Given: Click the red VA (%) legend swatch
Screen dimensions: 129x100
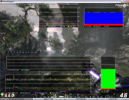Looking at the screenshot, I should tap(40, 26).
